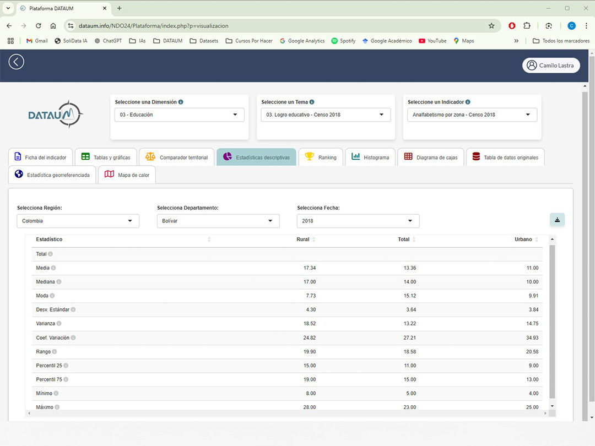Click info icon next to Percentil 75
This screenshot has width=595, height=446.
click(66, 379)
